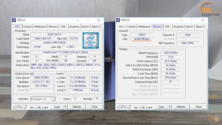Click the Level 3 value 4 MBytes
The height and width of the screenshot is (125, 222).
78,90
